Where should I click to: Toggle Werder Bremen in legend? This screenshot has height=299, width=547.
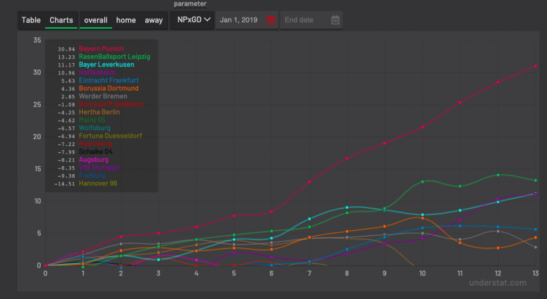point(103,96)
